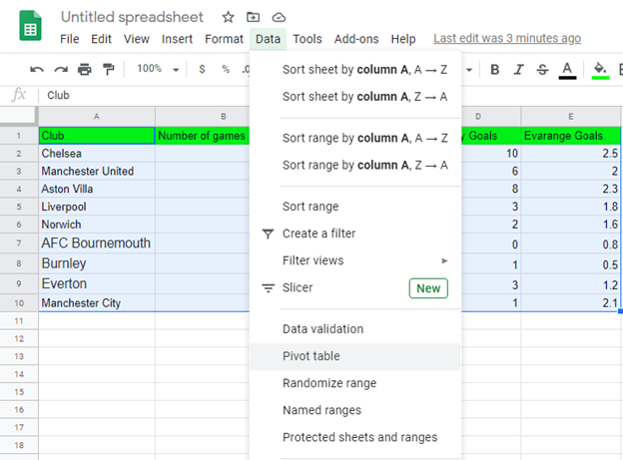The width and height of the screenshot is (623, 460).
Task: Open the Tools menu
Action: point(308,39)
